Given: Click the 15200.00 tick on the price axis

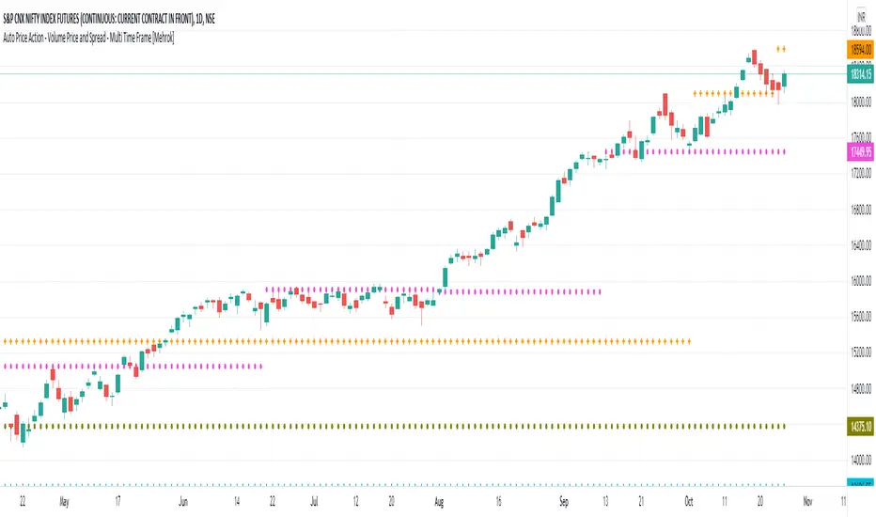Looking at the screenshot, I should coord(860,352).
